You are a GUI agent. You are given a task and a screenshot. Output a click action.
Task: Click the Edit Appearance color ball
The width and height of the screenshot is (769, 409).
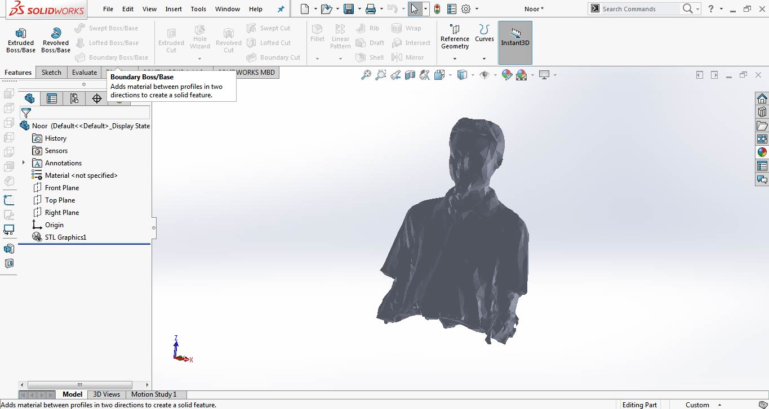tap(507, 75)
